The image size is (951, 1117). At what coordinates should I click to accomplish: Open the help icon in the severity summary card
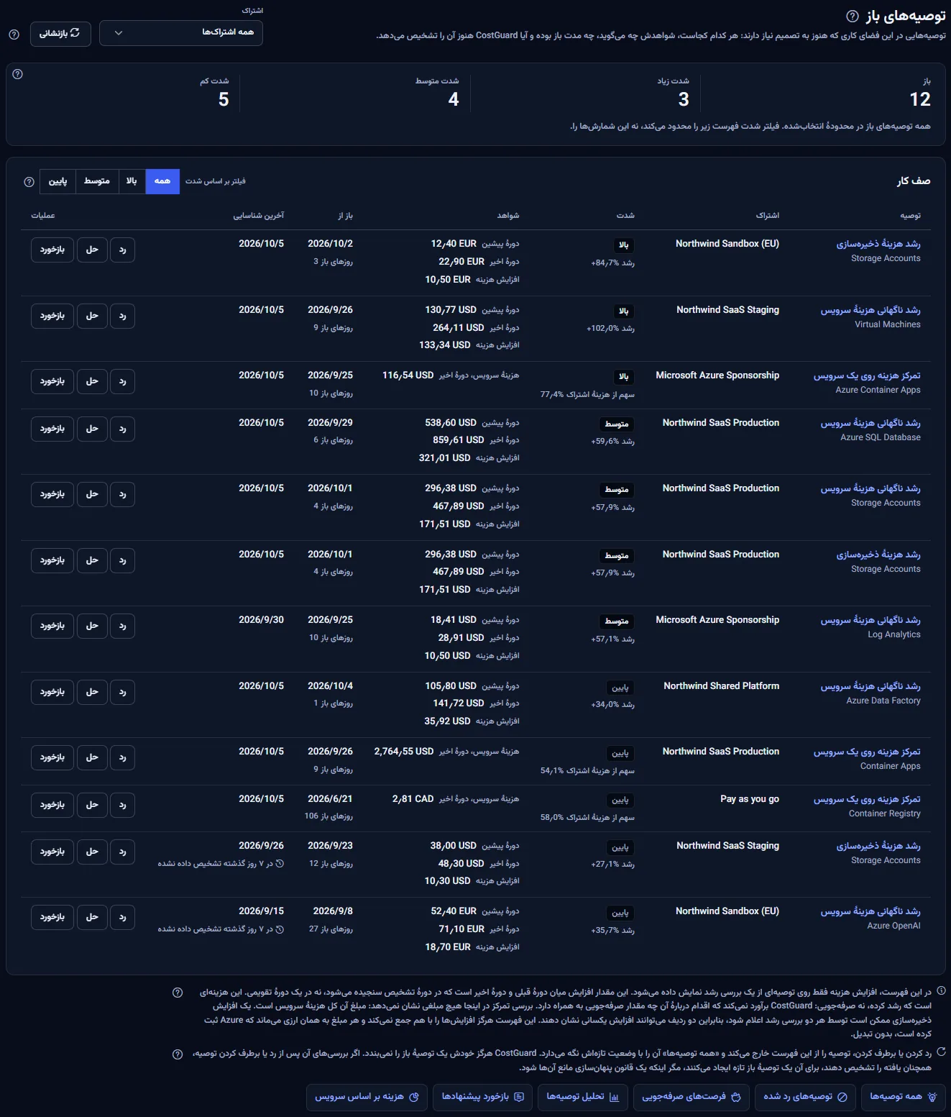click(x=18, y=74)
